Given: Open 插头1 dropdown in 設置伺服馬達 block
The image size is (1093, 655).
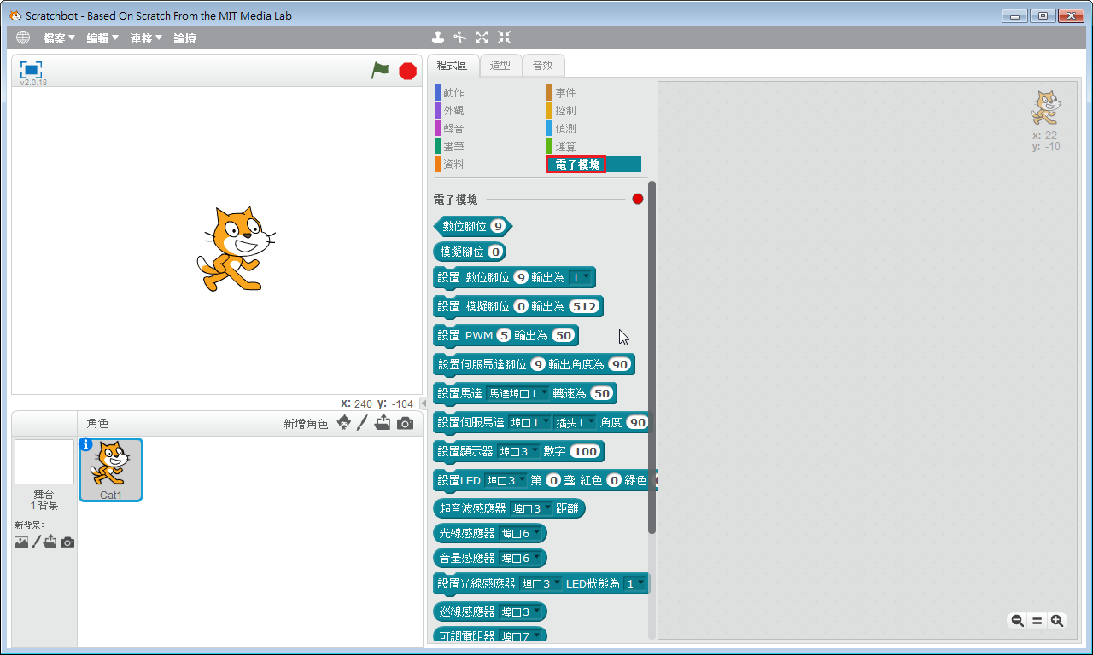Looking at the screenshot, I should [x=576, y=423].
